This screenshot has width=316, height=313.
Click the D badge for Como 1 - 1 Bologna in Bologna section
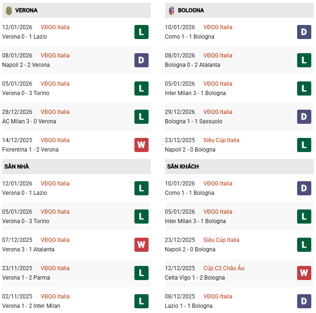[x=304, y=32]
